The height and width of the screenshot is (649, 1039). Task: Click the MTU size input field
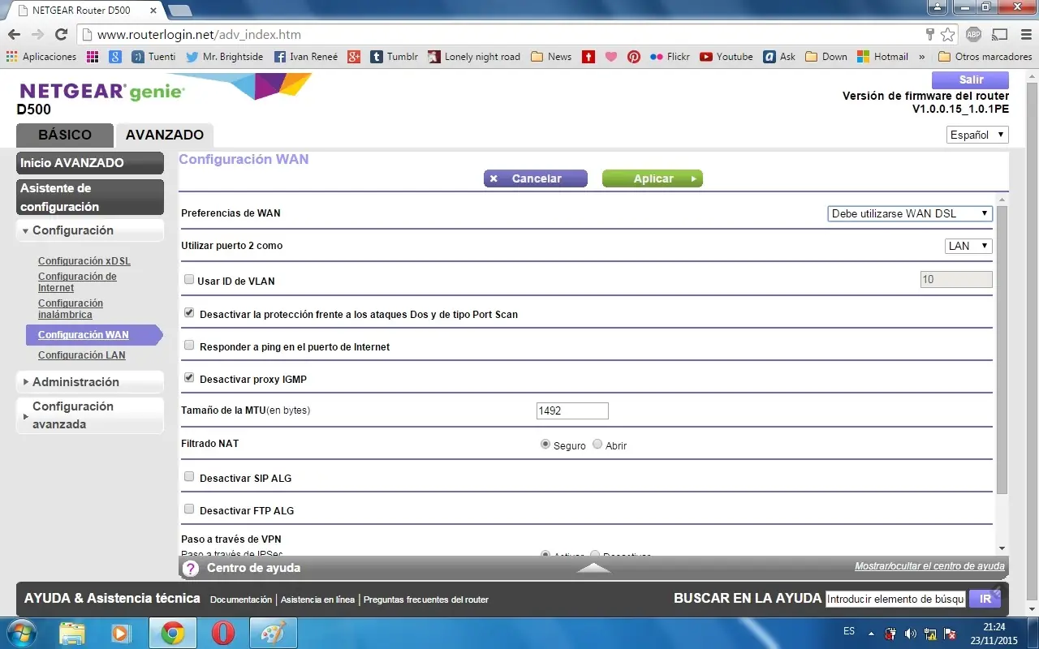coord(572,410)
